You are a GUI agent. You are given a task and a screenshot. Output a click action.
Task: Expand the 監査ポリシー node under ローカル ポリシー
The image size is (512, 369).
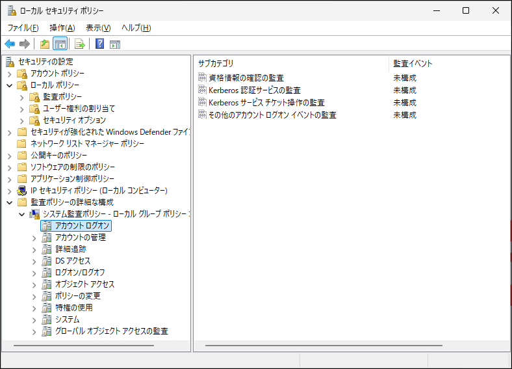coord(22,97)
